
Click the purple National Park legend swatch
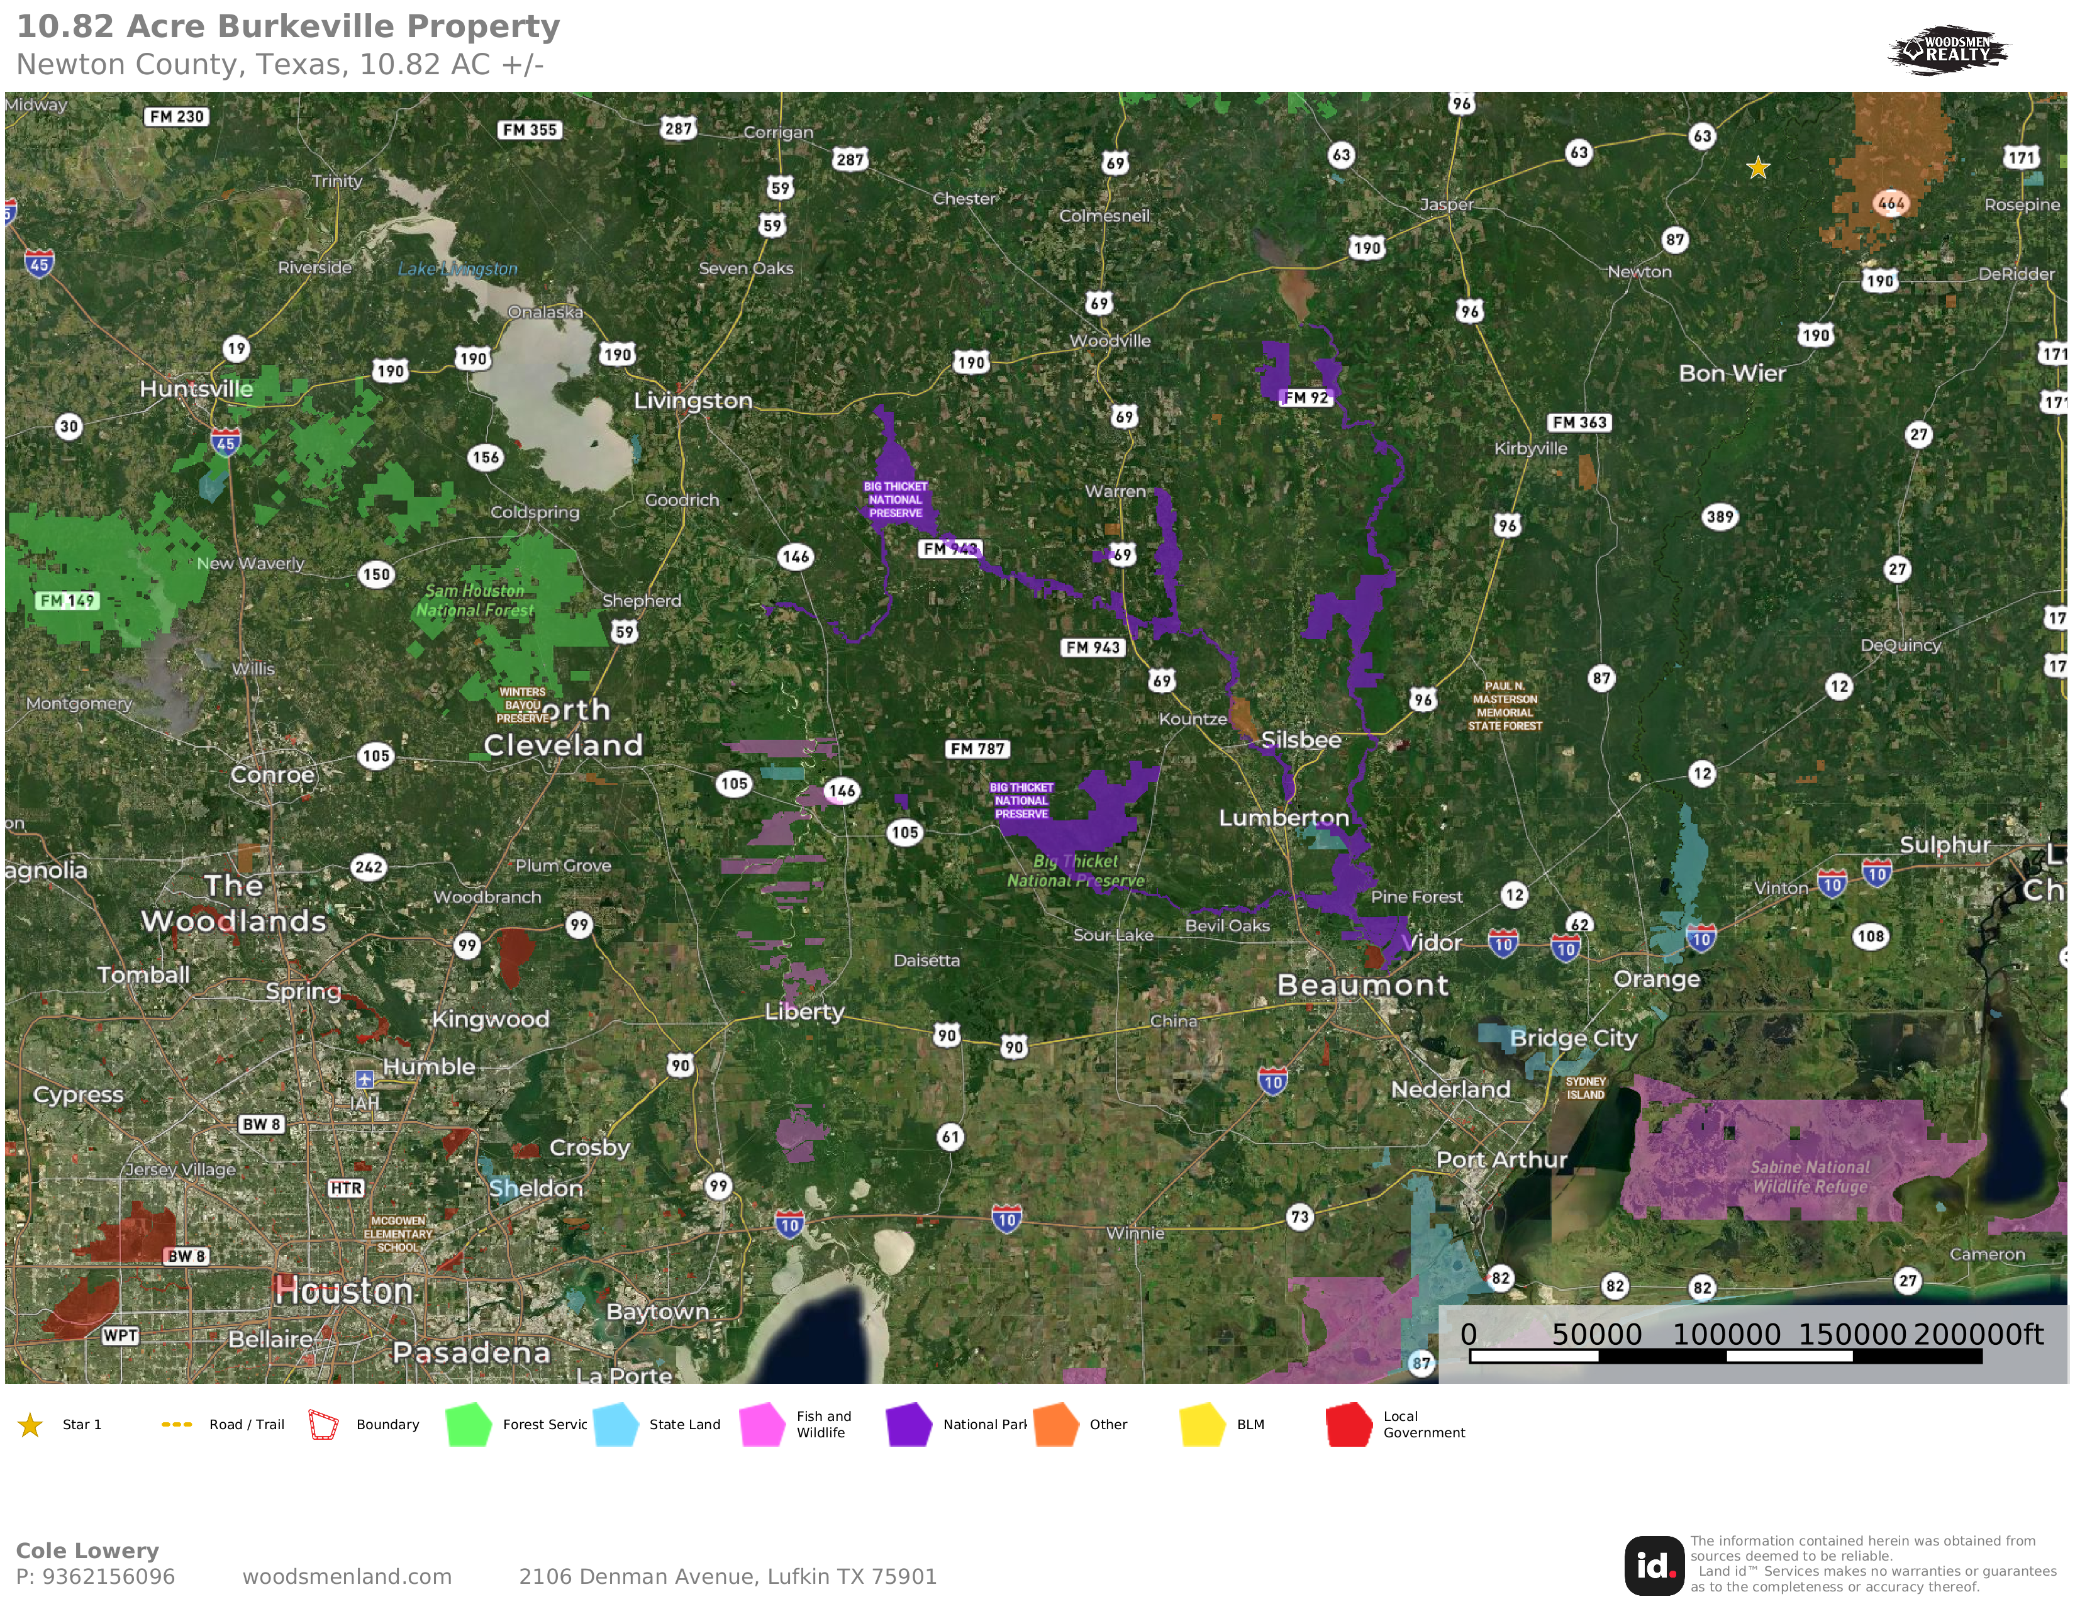(908, 1424)
